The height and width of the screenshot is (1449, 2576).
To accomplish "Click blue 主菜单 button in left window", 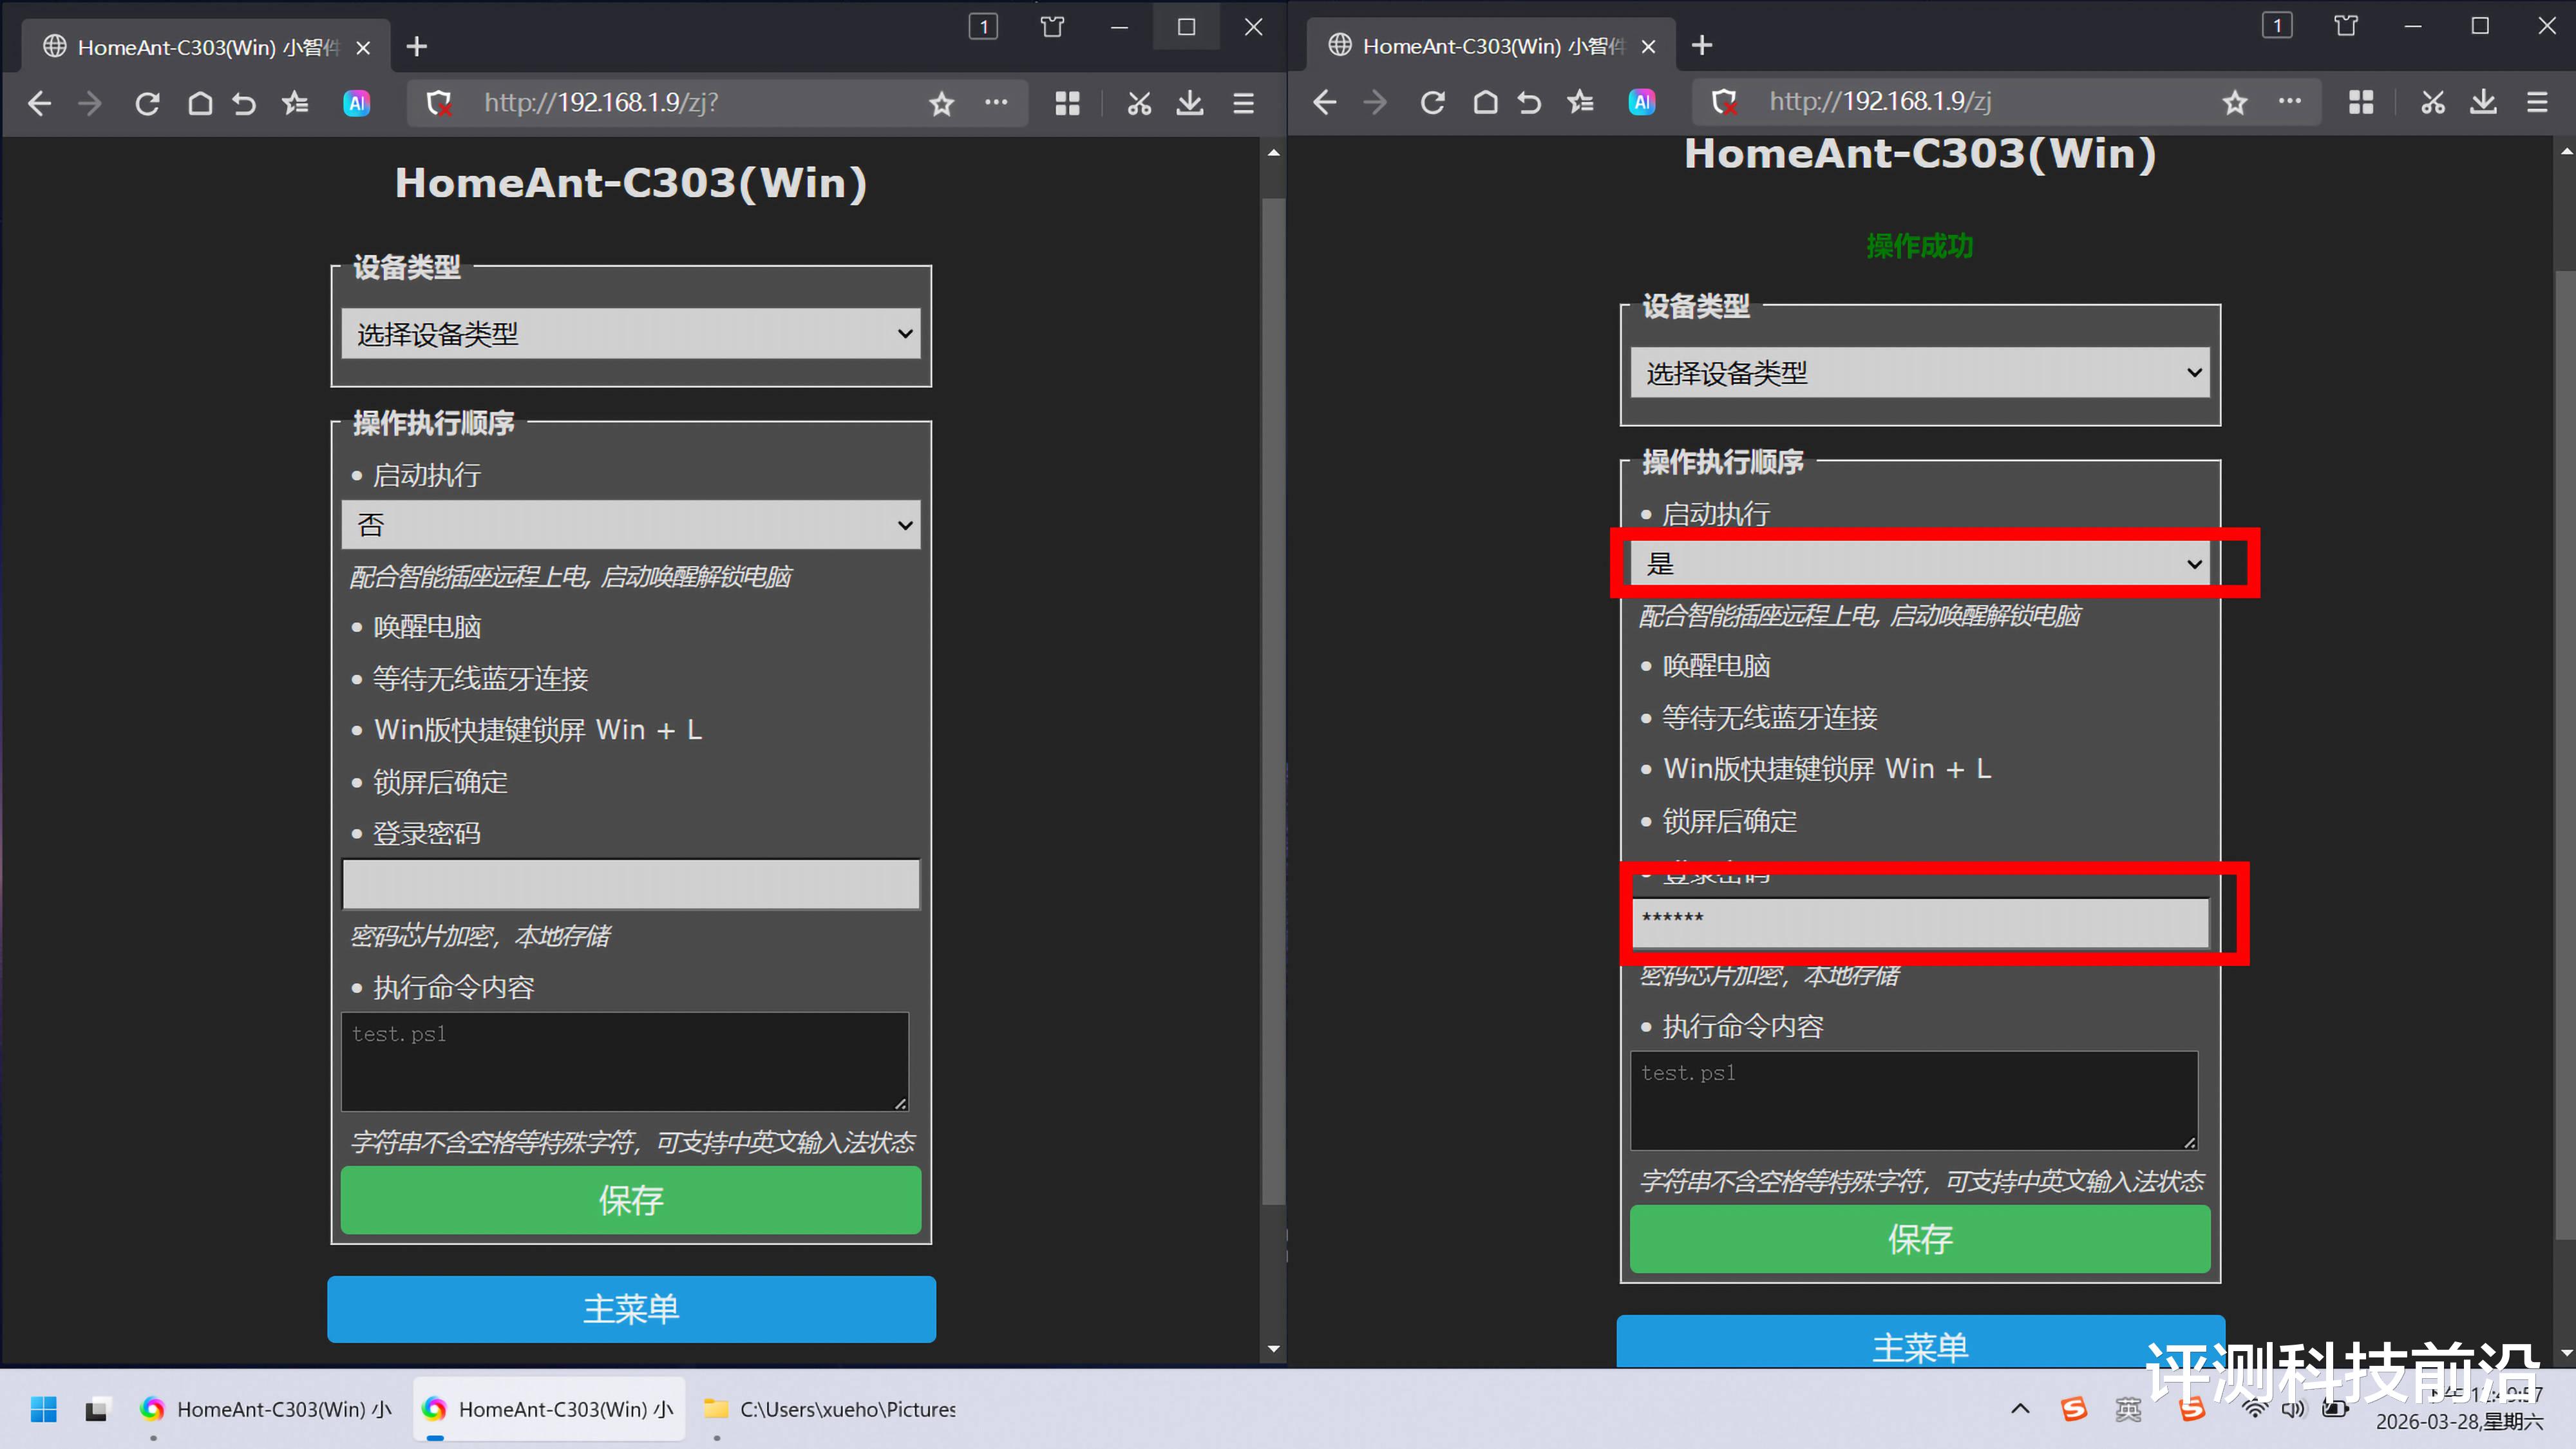I will point(630,1309).
